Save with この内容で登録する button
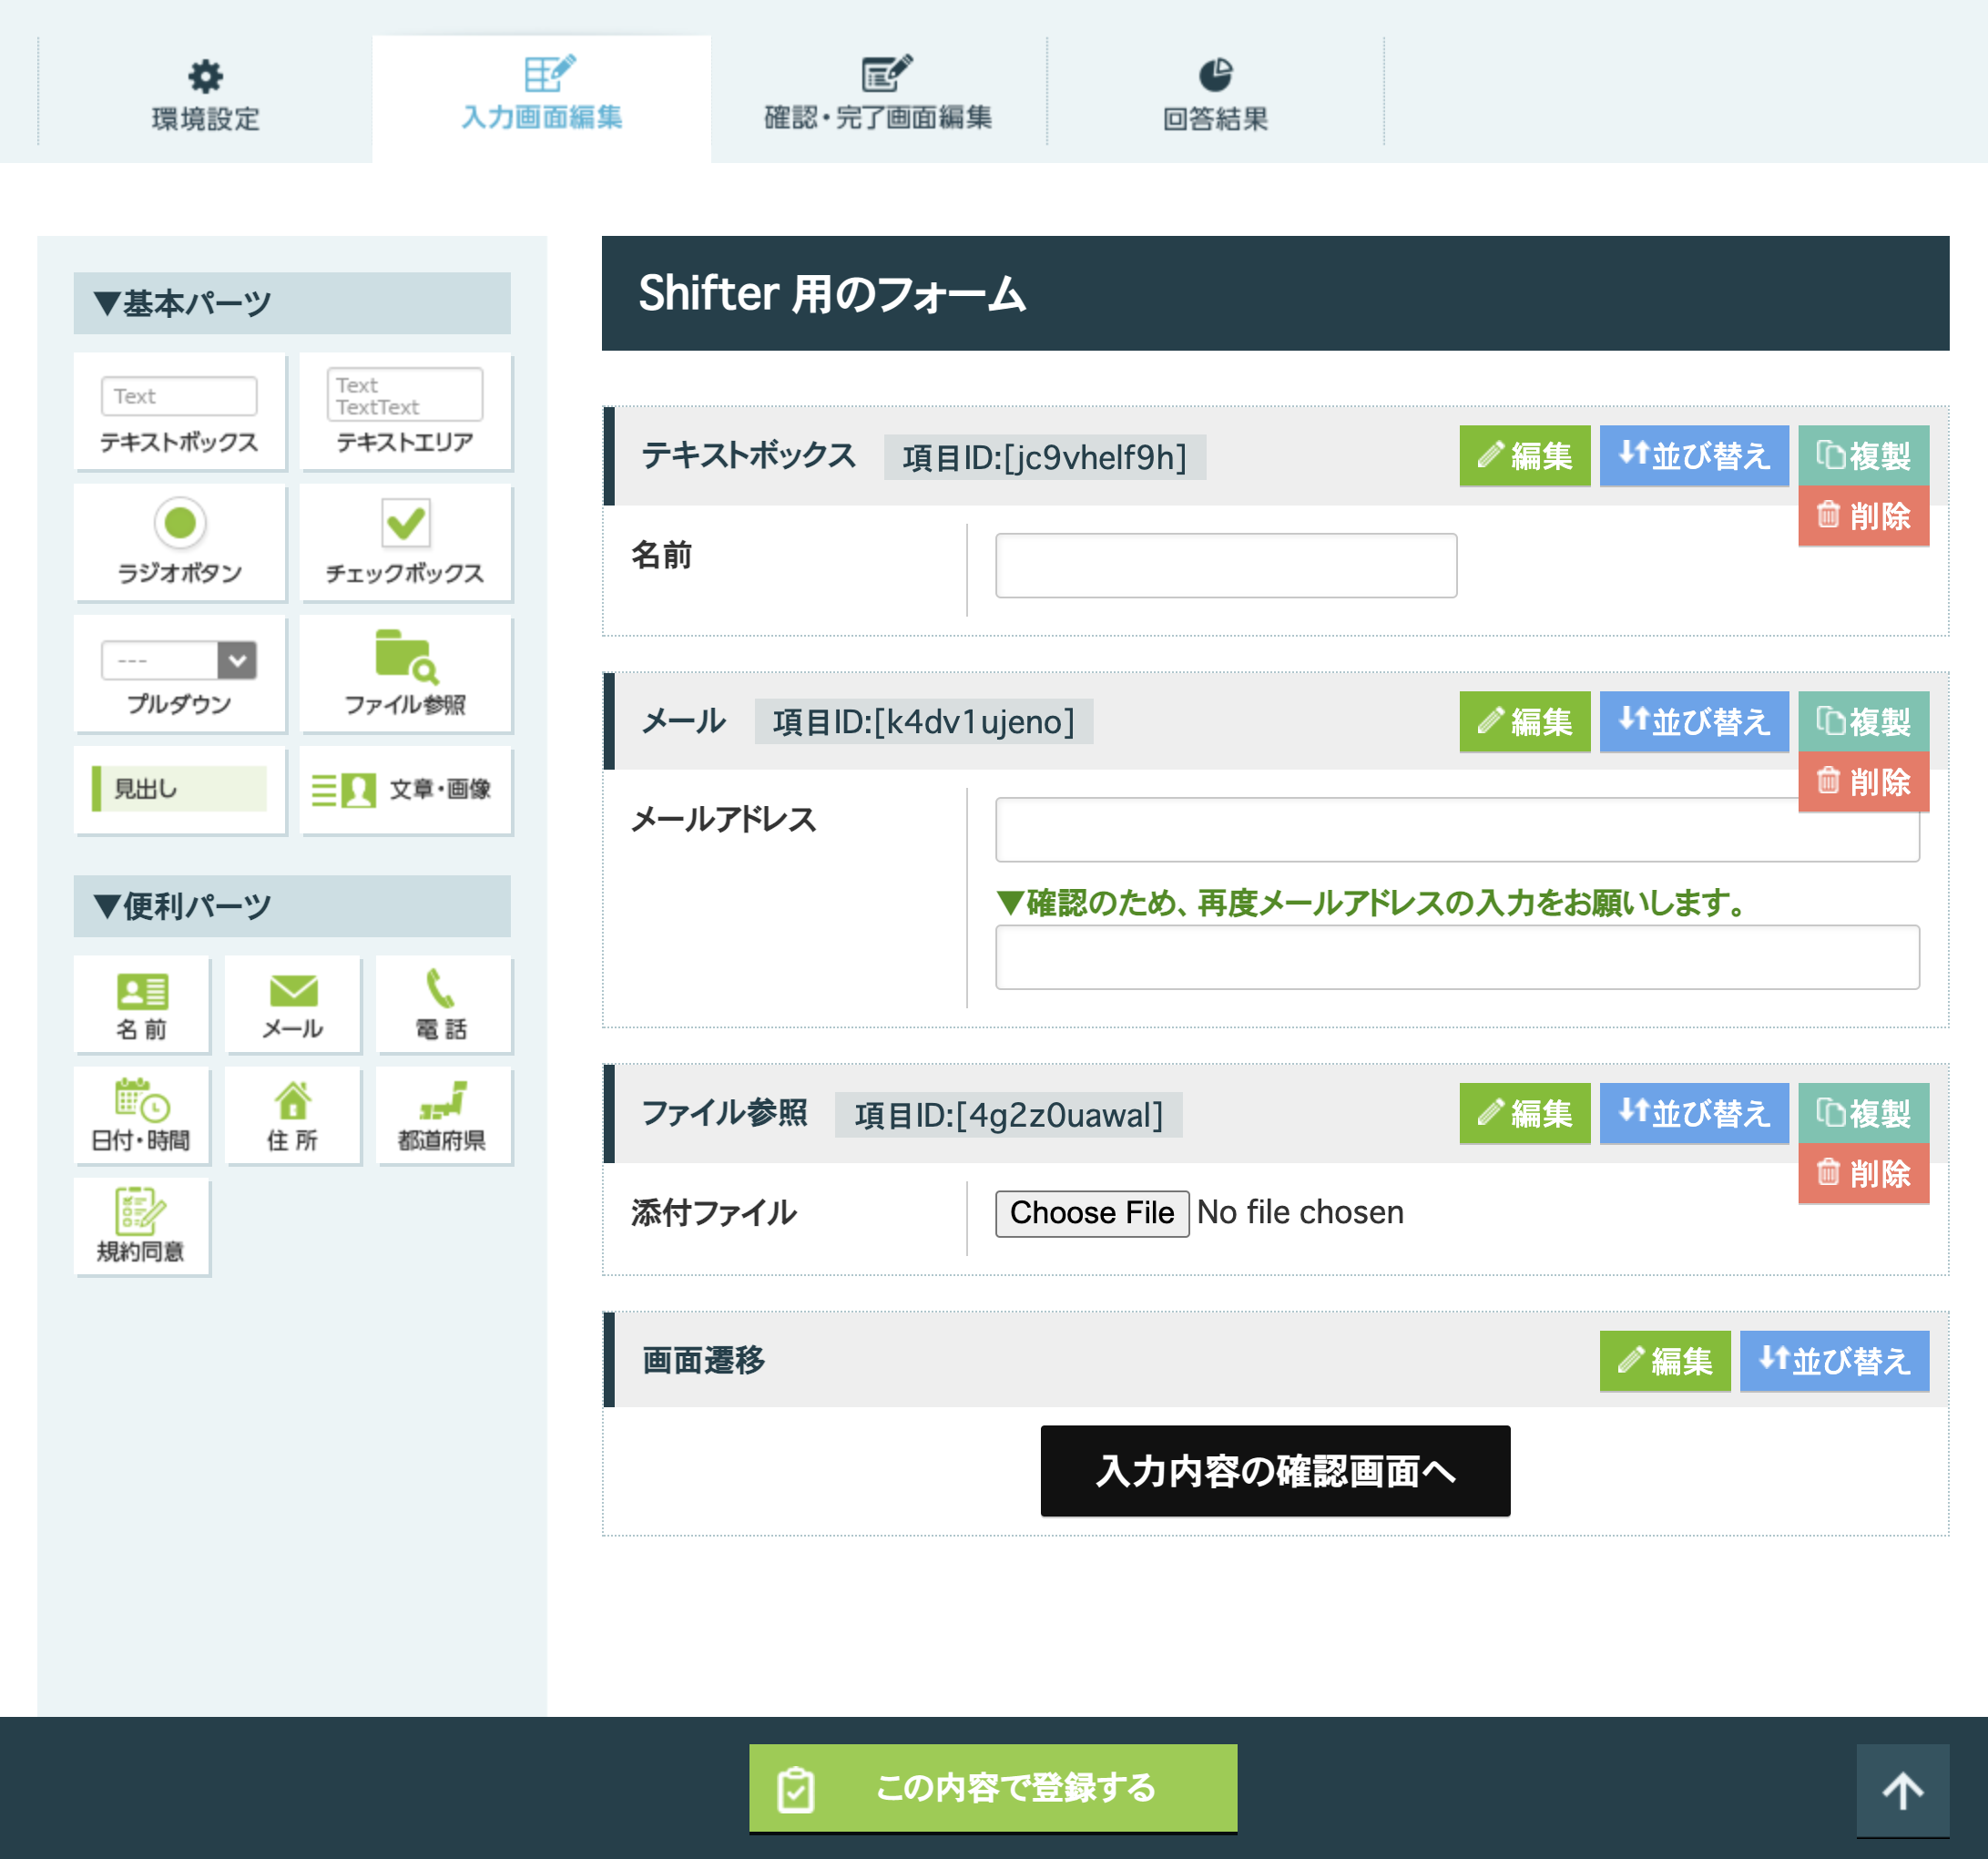The image size is (1988, 1859). tap(993, 1788)
